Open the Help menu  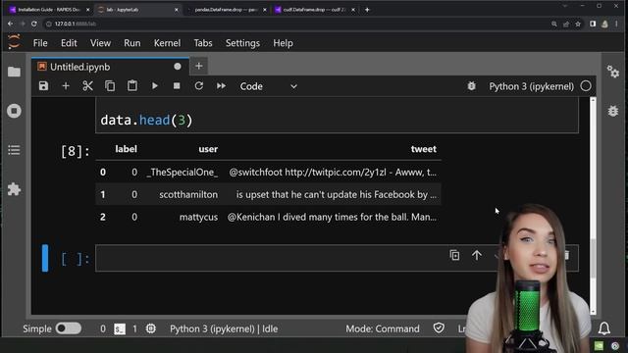[283, 43]
